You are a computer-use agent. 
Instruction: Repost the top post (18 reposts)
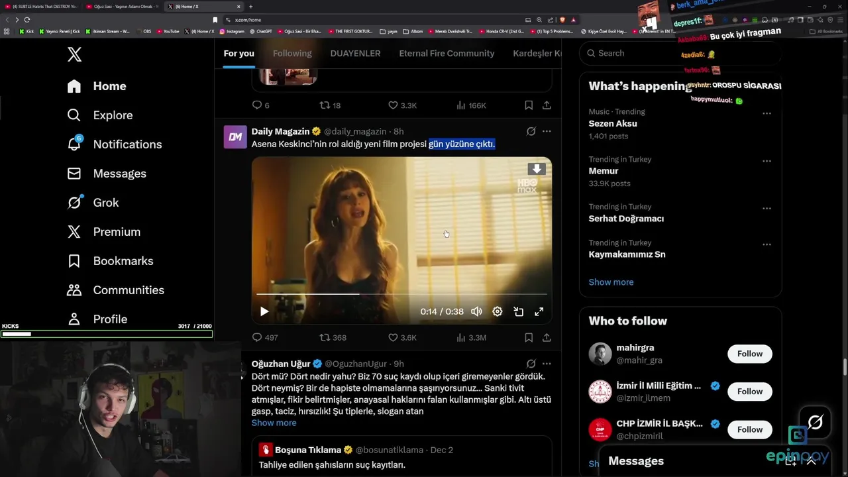330,105
